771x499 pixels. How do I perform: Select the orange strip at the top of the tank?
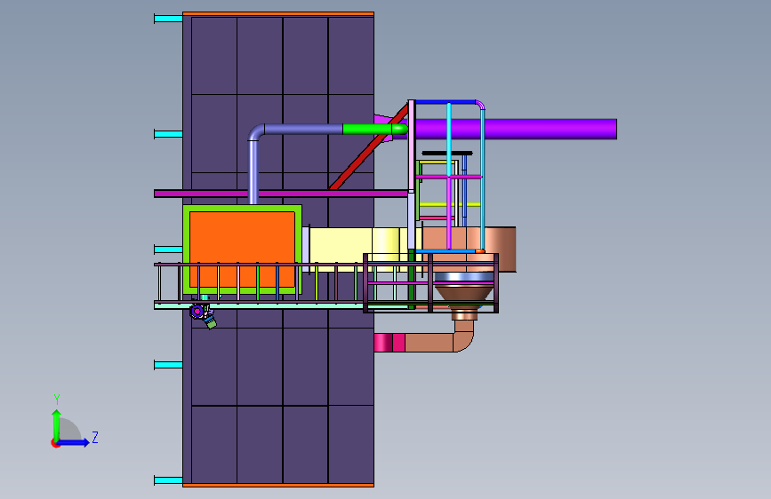[278, 14]
